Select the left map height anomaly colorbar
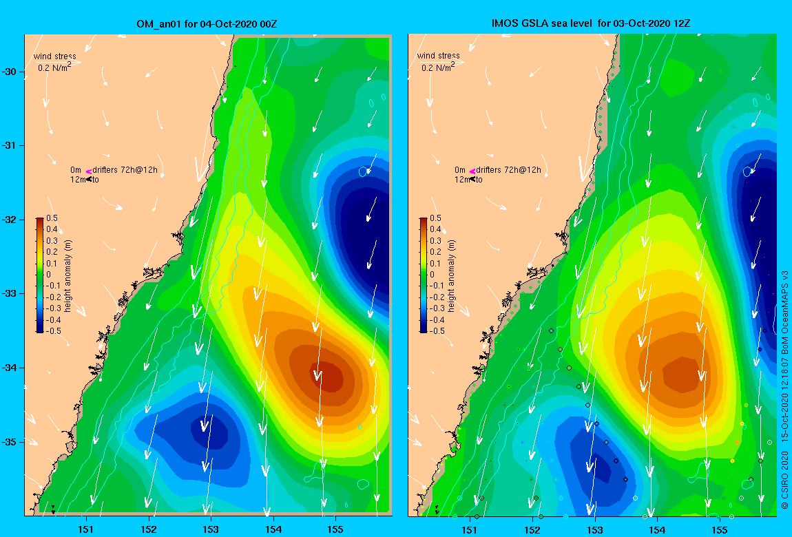 pos(40,275)
